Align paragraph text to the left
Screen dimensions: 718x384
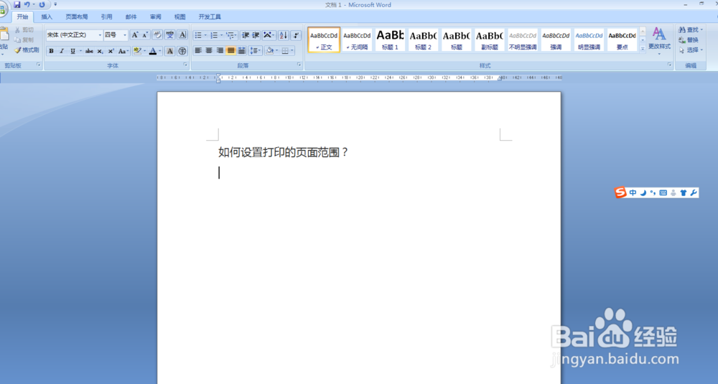(198, 50)
